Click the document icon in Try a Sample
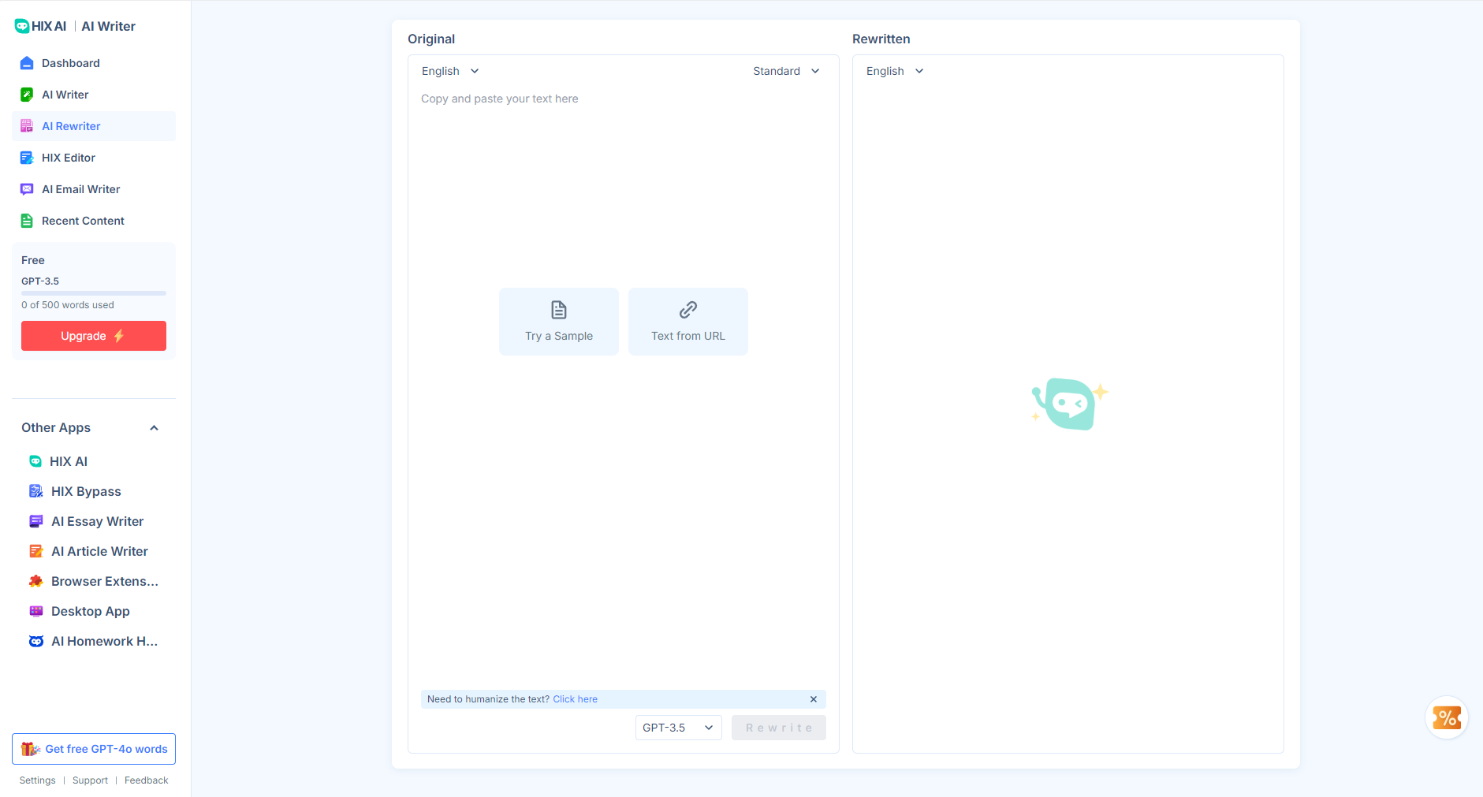The image size is (1483, 797). (x=559, y=310)
